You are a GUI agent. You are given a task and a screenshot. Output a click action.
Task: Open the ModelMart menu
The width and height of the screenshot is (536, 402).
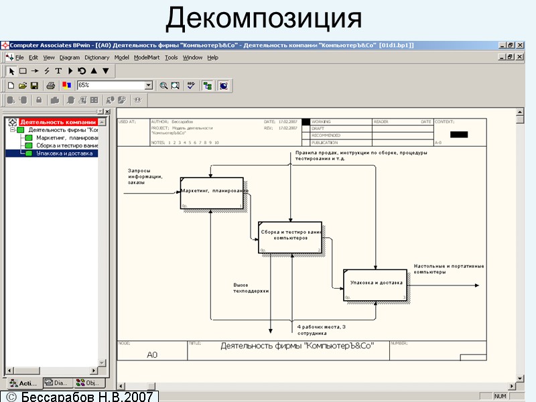[146, 58]
